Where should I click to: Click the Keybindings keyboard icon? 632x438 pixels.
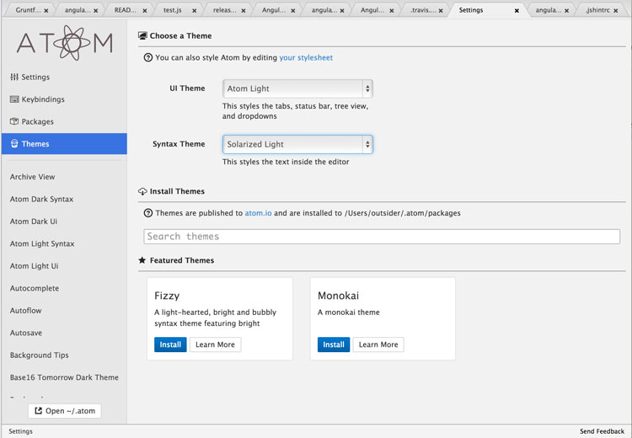[14, 99]
